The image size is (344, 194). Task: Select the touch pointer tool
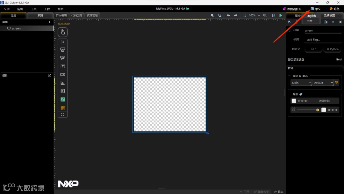tap(62, 32)
